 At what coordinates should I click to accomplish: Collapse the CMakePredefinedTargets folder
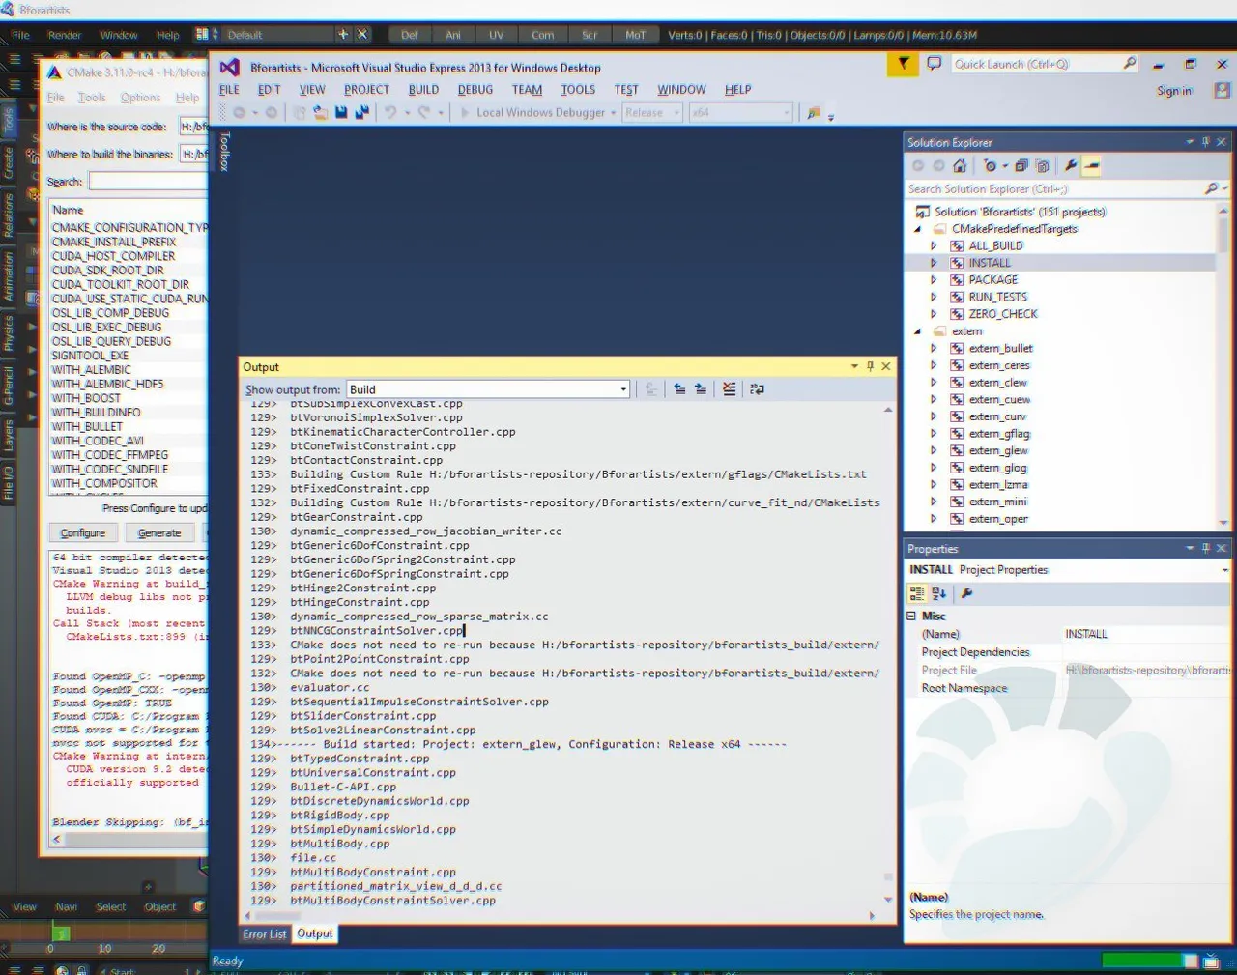pos(917,229)
